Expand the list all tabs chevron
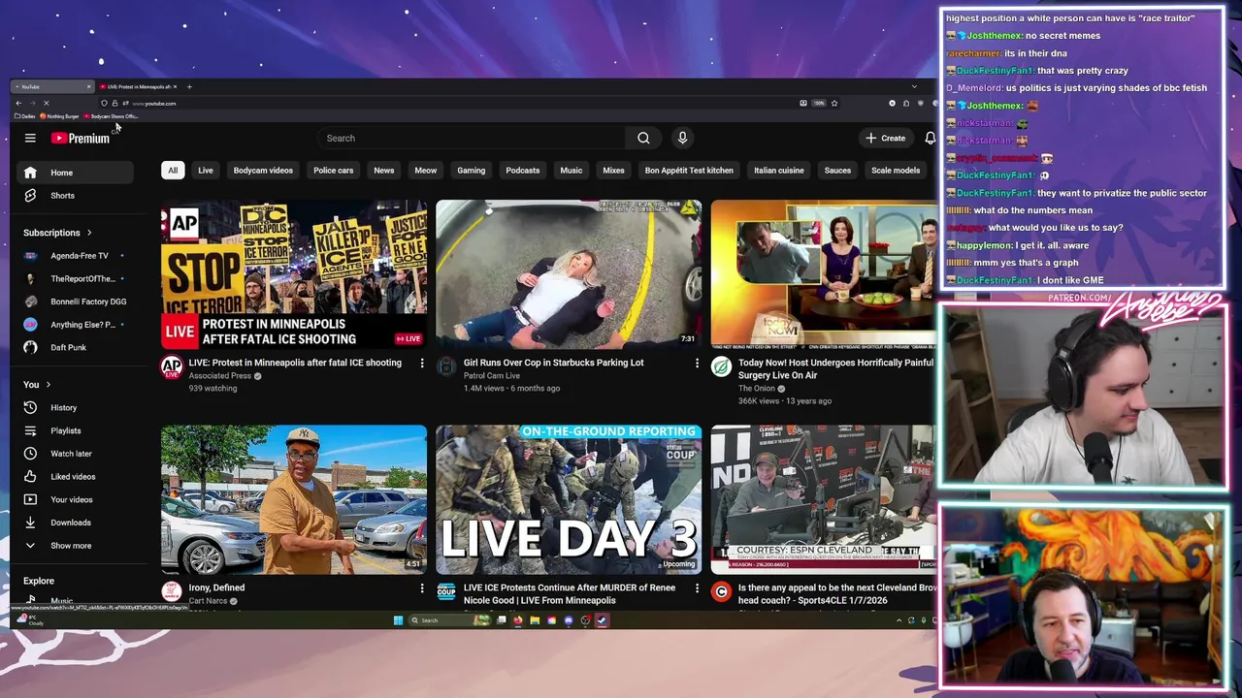The width and height of the screenshot is (1242, 698). pos(913,87)
